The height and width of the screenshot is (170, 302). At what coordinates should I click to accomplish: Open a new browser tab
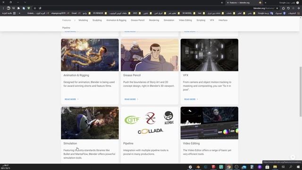coord(222,3)
